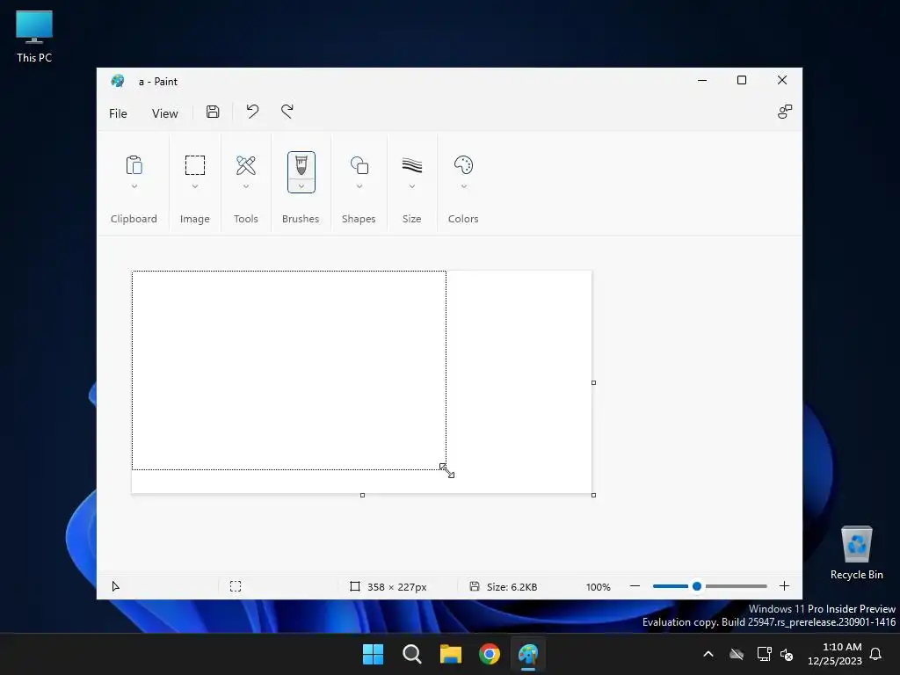Click the Save floppy disk icon
900x675 pixels.
tap(213, 112)
